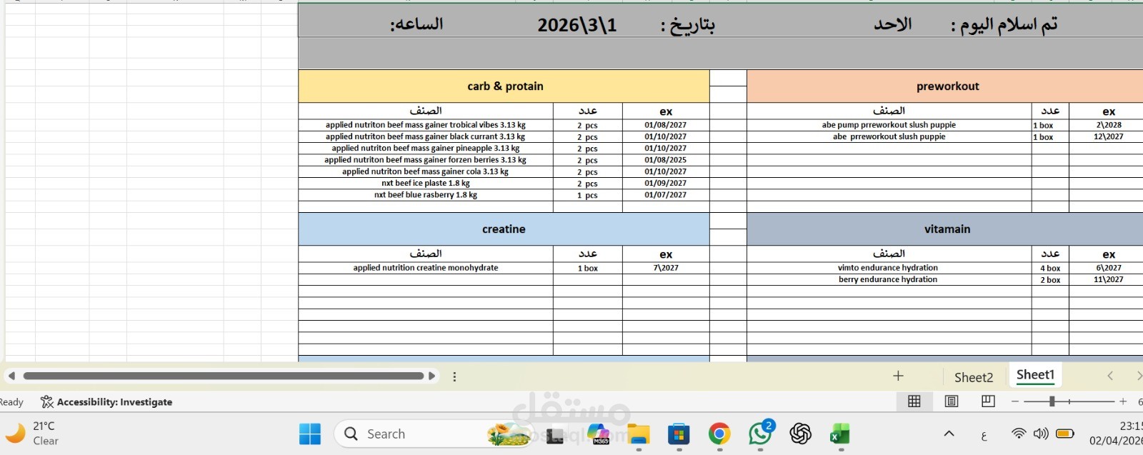Select the expiry cell '01/08/2025'
The image size is (1143, 455).
(666, 160)
